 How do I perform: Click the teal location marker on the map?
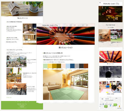[103, 104]
